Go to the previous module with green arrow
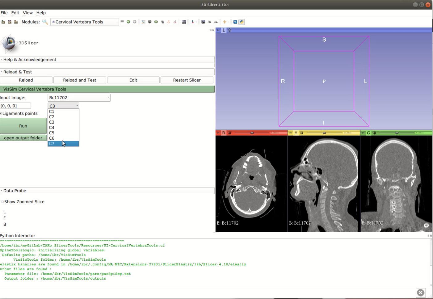433x299 pixels. (128, 22)
